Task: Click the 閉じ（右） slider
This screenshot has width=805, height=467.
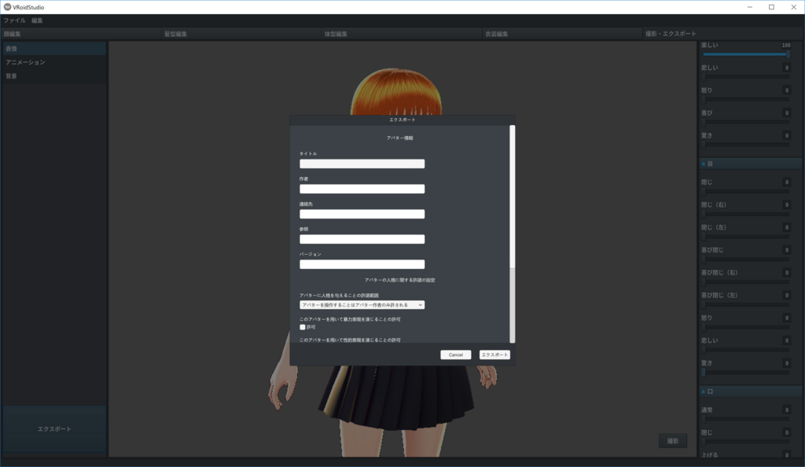Action: 746,214
